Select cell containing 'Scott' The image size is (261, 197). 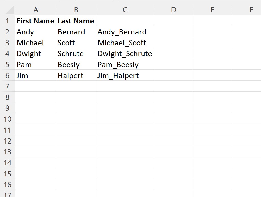(x=76, y=43)
